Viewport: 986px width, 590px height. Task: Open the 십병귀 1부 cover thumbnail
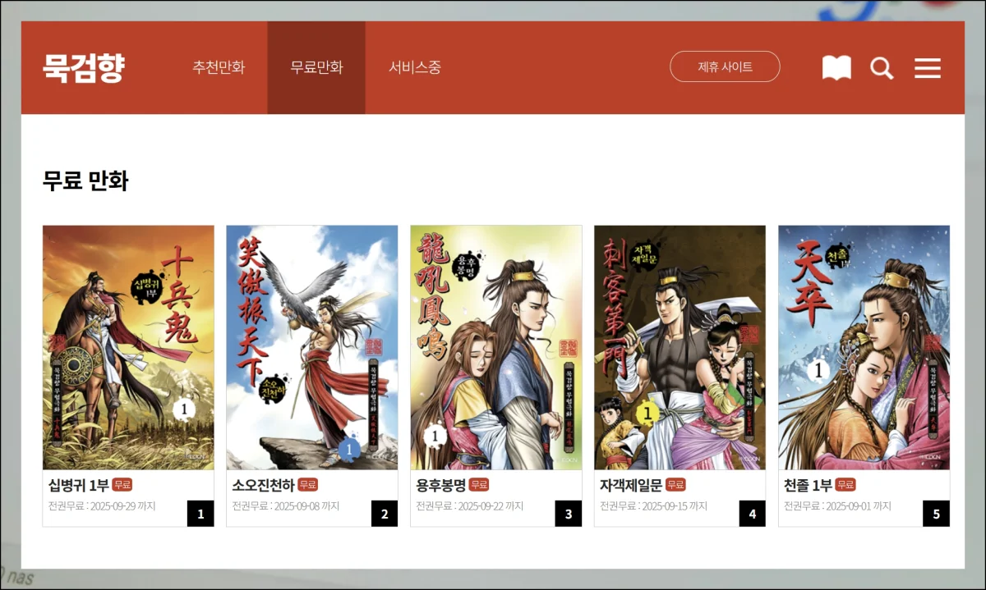click(128, 347)
